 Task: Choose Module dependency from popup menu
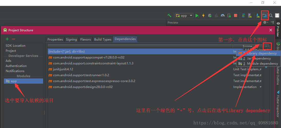coord(258,64)
